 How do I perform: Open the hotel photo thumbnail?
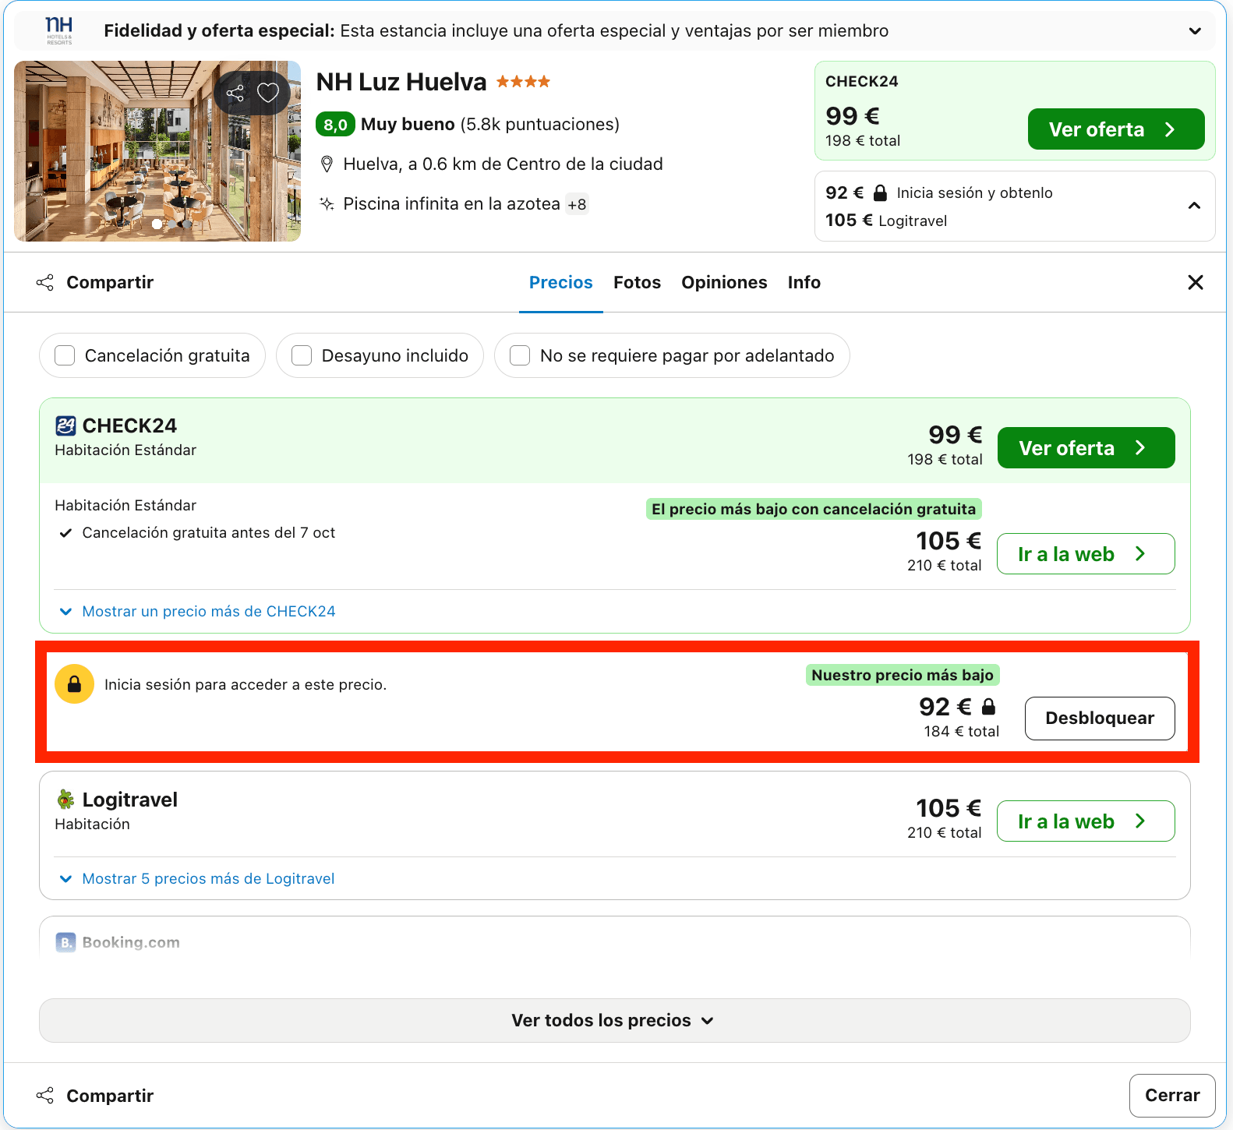point(157,151)
